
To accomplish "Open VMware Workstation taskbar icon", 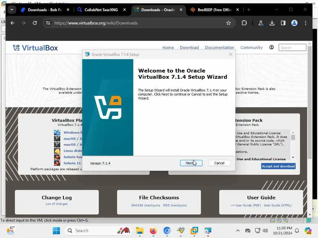I will [x=194, y=231].
